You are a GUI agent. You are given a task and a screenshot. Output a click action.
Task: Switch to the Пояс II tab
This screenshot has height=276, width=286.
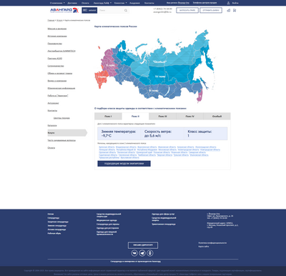click(135, 116)
